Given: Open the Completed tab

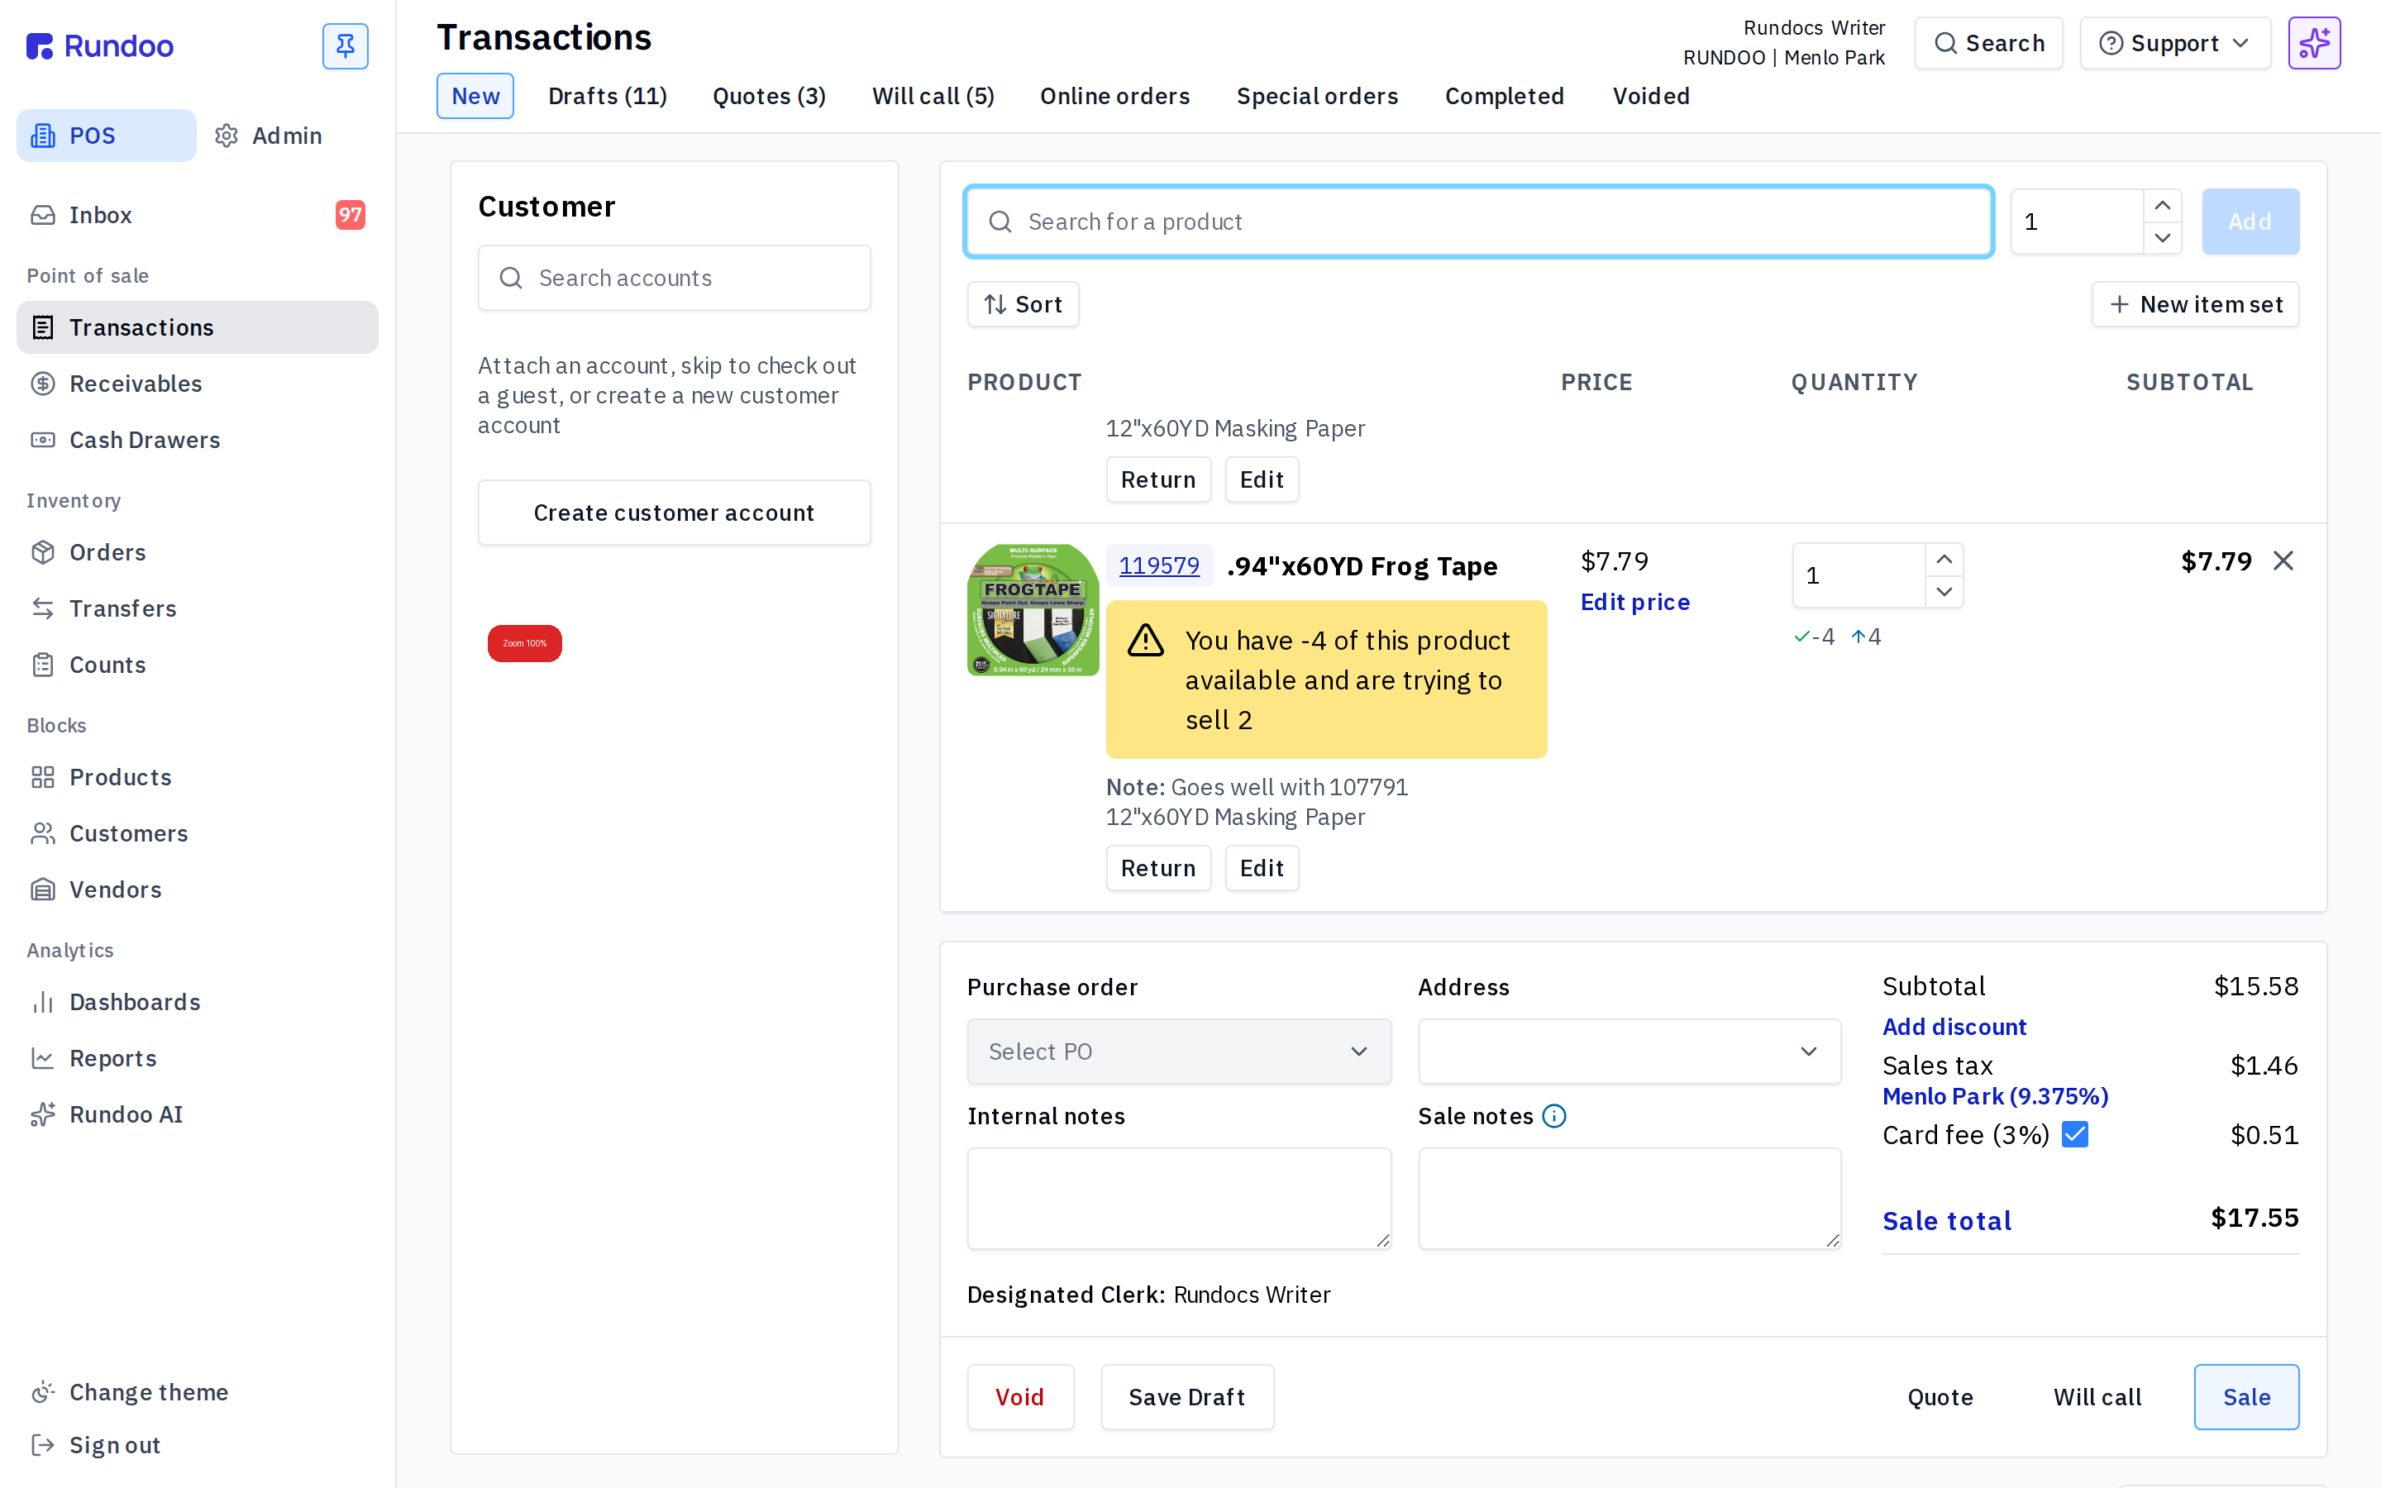Looking at the screenshot, I should [1505, 95].
